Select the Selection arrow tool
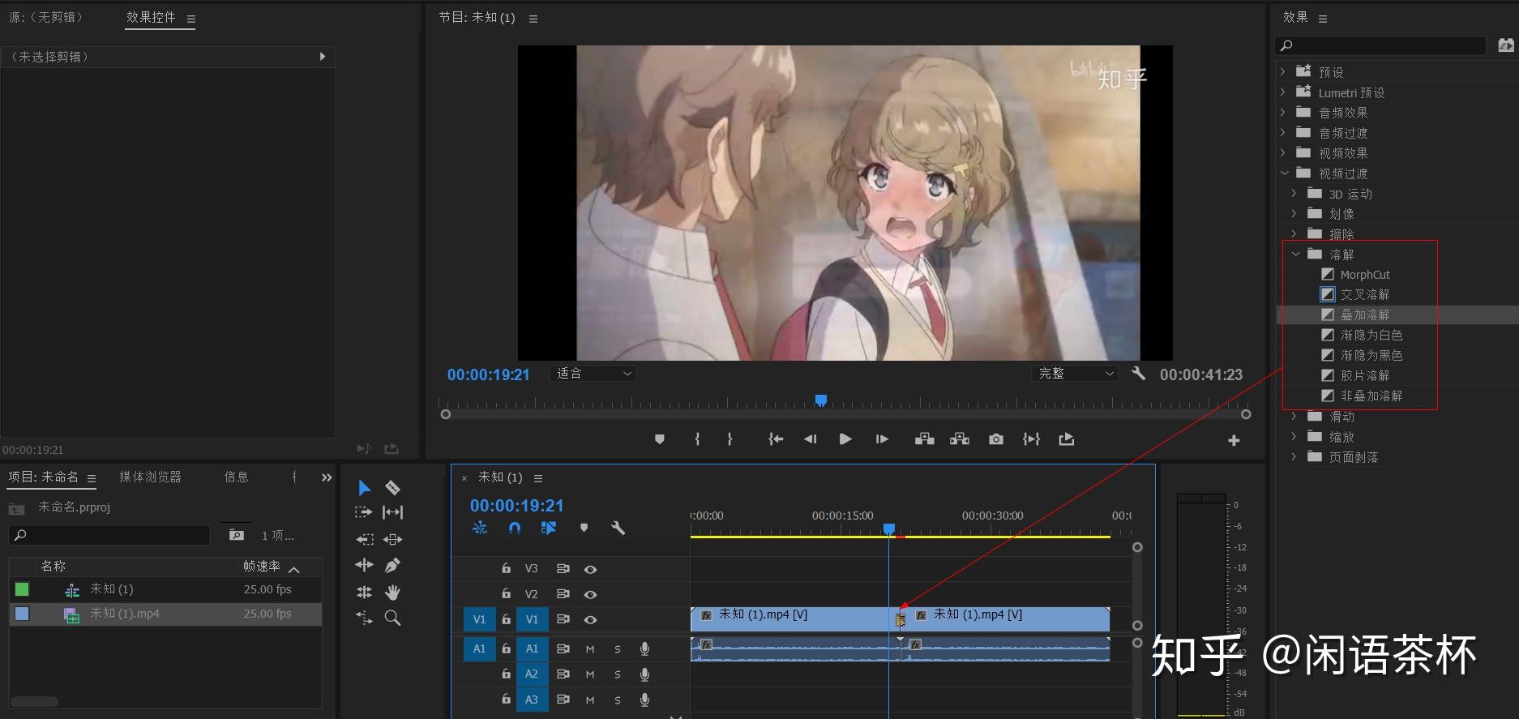The height and width of the screenshot is (719, 1519). pyautogui.click(x=364, y=487)
